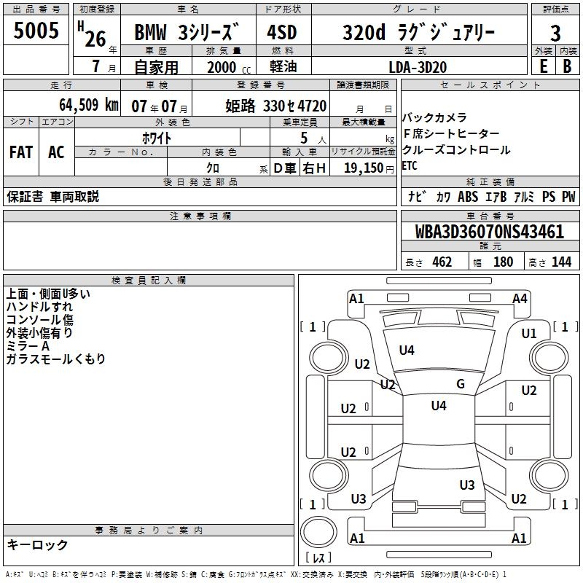Screen dimensions: 583x583
Task: Select the car name BMW 3シリーズ
Action: [x=187, y=31]
